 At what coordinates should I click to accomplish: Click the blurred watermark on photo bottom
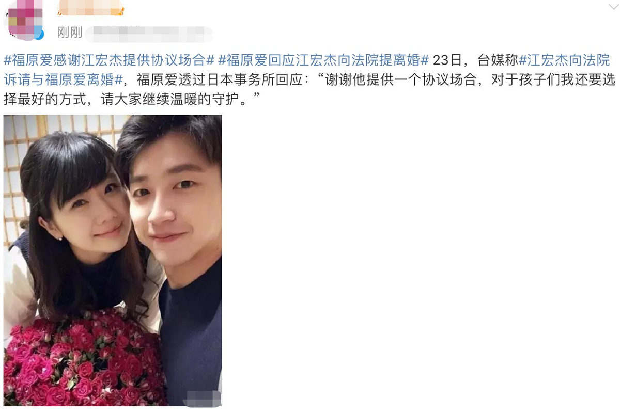203,399
